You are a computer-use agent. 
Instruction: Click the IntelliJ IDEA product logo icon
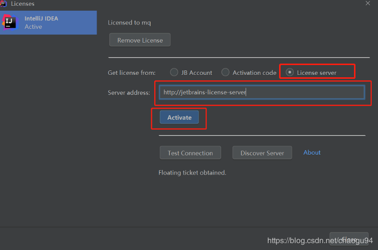pos(10,23)
